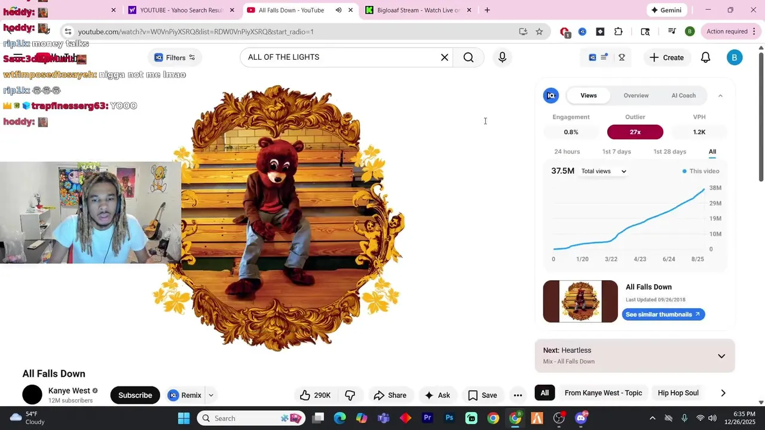Open the Windows Start menu
The image size is (765, 430).
pyautogui.click(x=183, y=418)
